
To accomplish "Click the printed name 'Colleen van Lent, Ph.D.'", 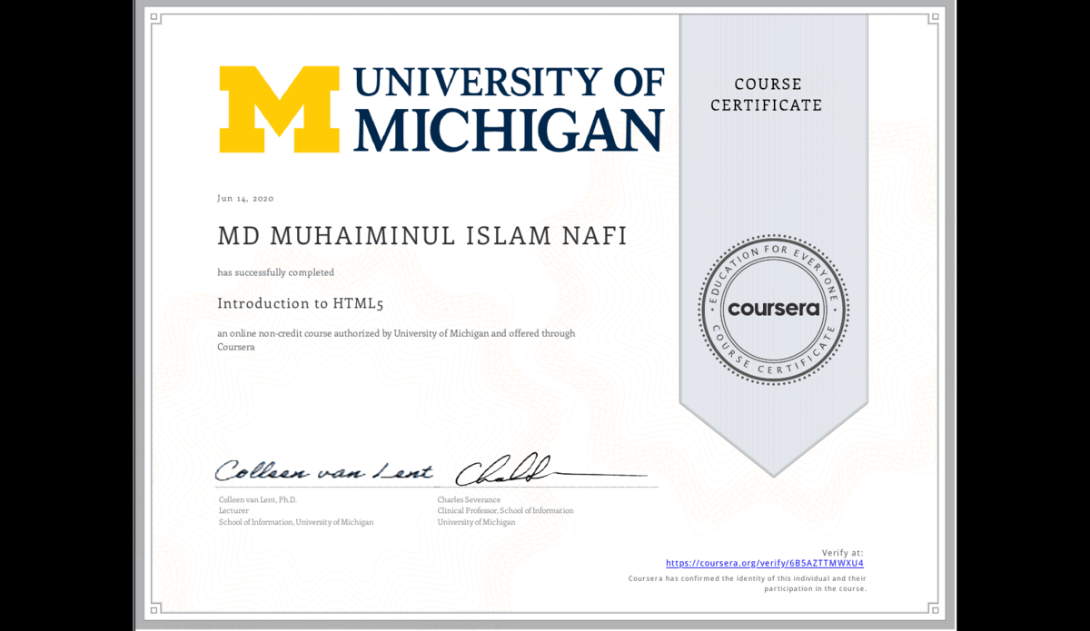I will [258, 500].
